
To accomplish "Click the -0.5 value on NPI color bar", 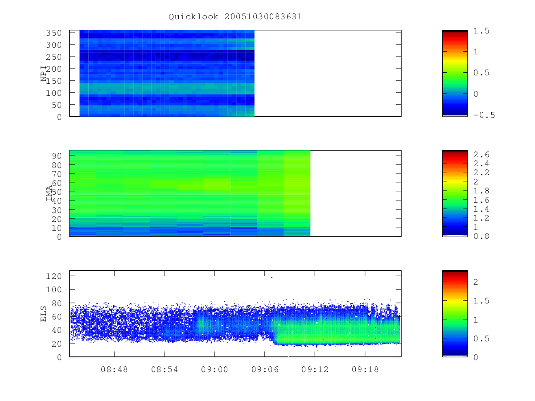I will [x=484, y=115].
